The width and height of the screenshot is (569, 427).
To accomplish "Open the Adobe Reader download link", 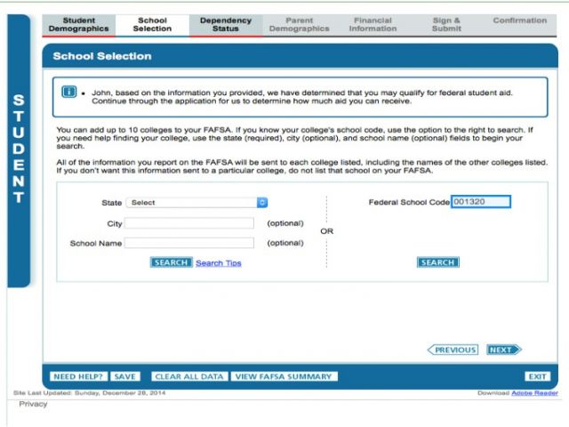I will click(533, 392).
